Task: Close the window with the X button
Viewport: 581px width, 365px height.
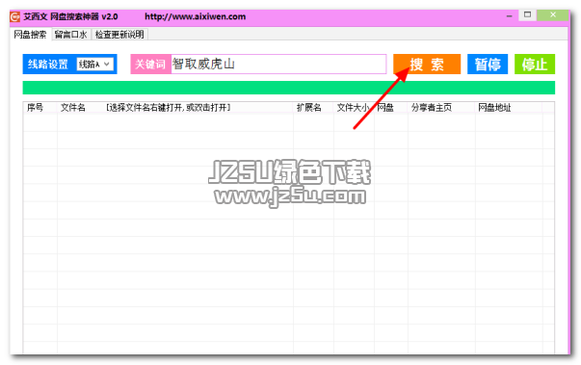Action: coord(553,14)
